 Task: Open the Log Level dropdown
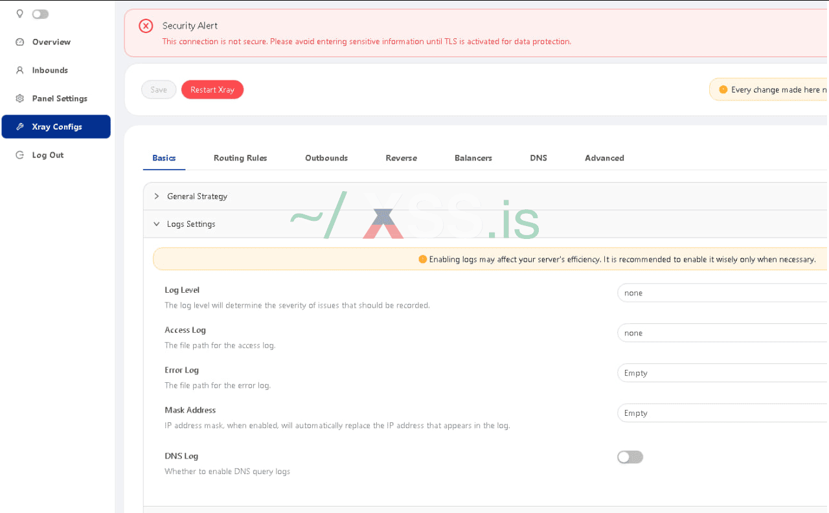(722, 293)
